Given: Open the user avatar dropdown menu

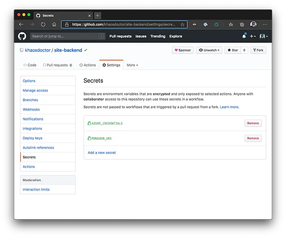Looking at the screenshot, I should (264, 36).
